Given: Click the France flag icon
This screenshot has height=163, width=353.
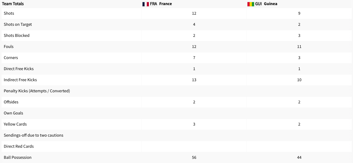Looking at the screenshot, I should pos(146,4).
